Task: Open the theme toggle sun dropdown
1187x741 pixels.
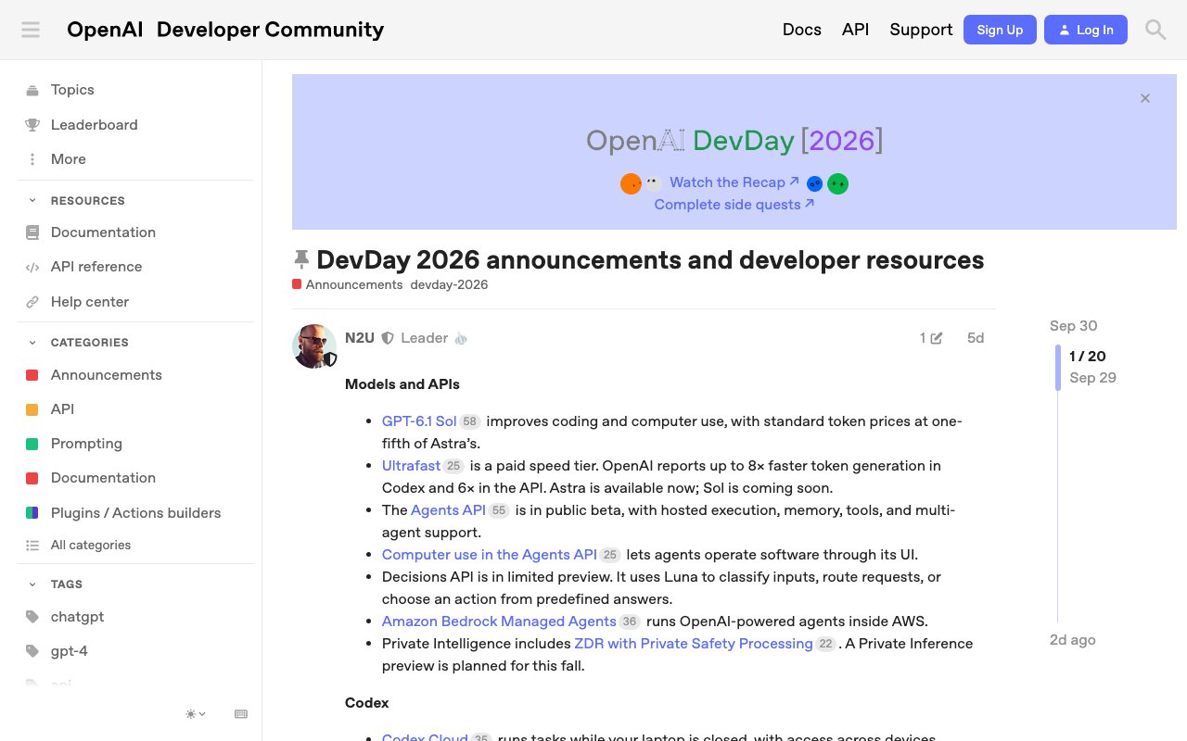Action: [196, 714]
